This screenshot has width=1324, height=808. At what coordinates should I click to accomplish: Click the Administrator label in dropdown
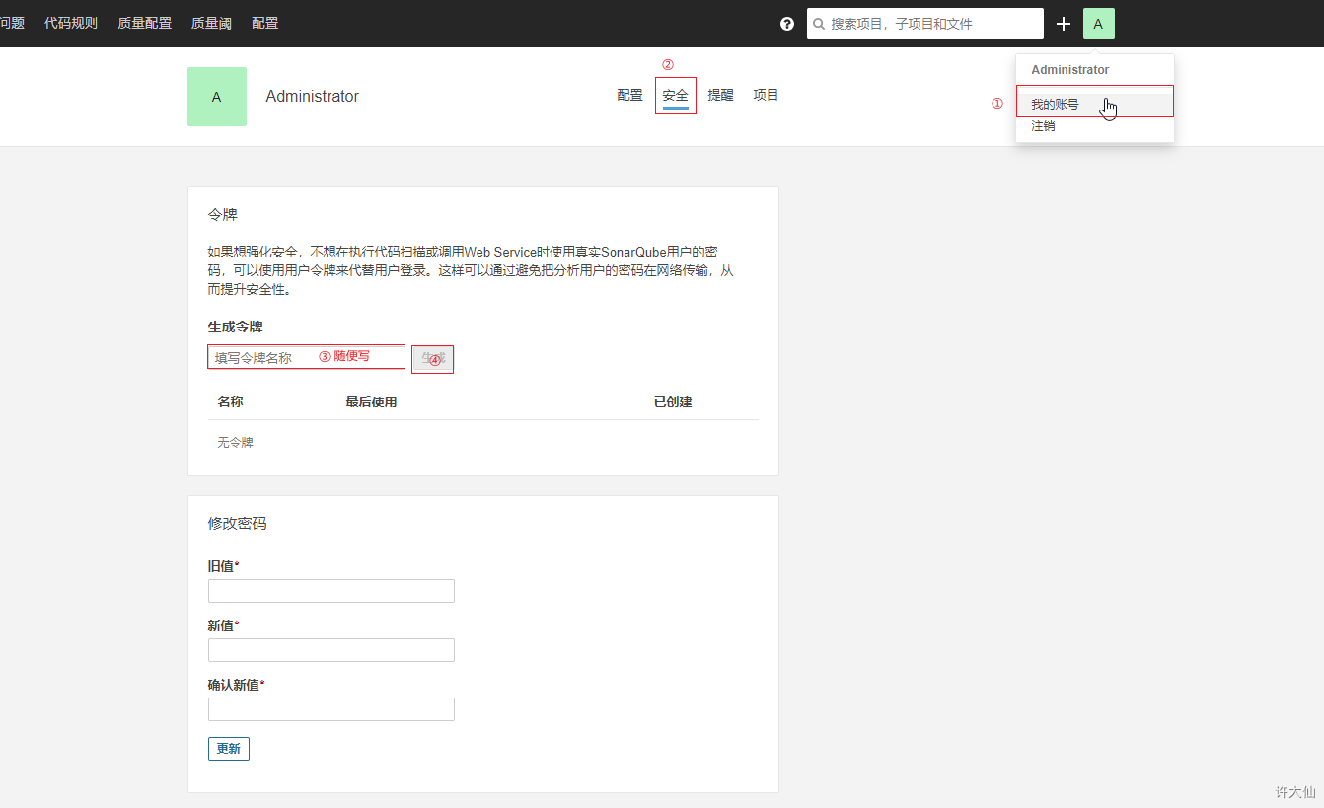(1070, 70)
